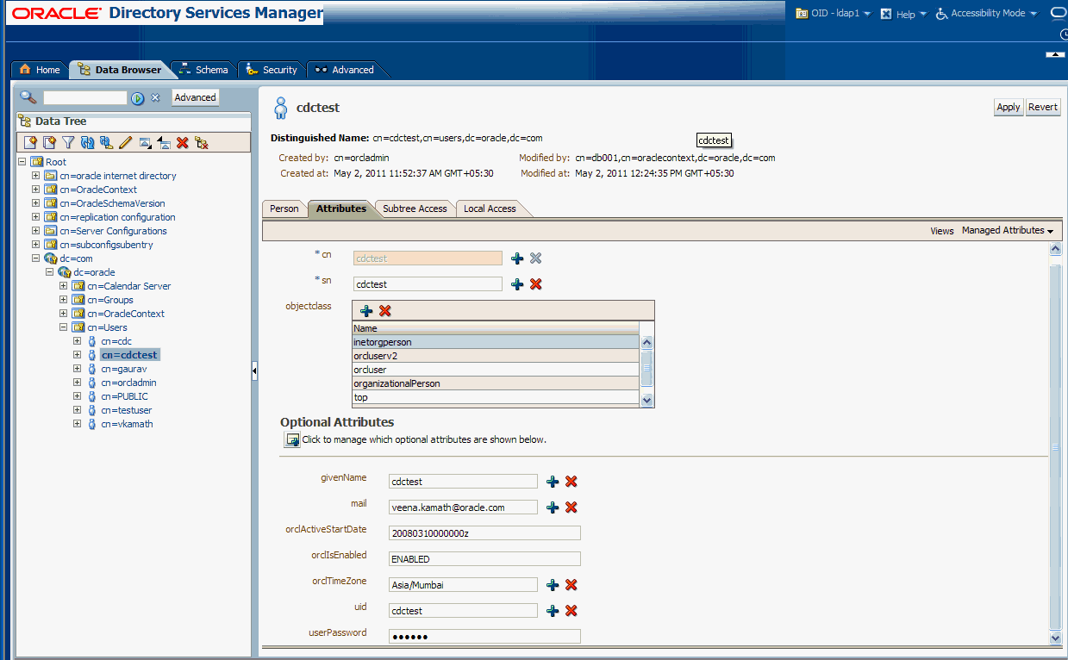Open the filter entries icon in Data Tree

pos(68,142)
